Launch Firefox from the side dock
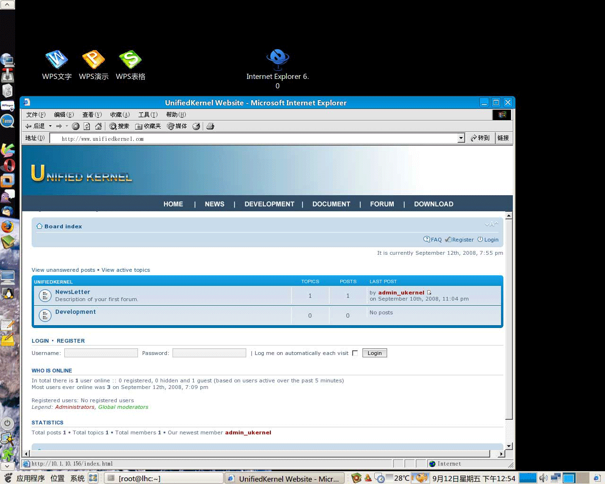Screen dimensions: 605x484 (x=7, y=226)
